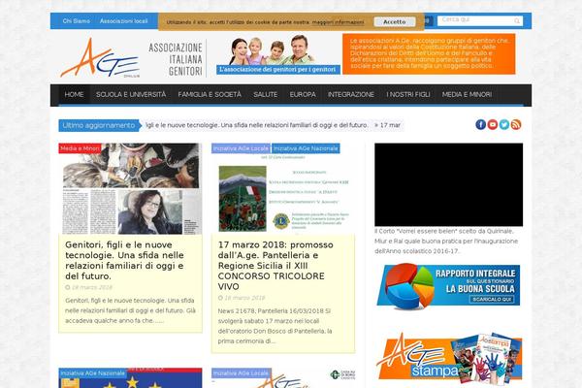This screenshot has height=388, width=582.
Task: Accept cookies with the Accetto button
Action: 394,22
